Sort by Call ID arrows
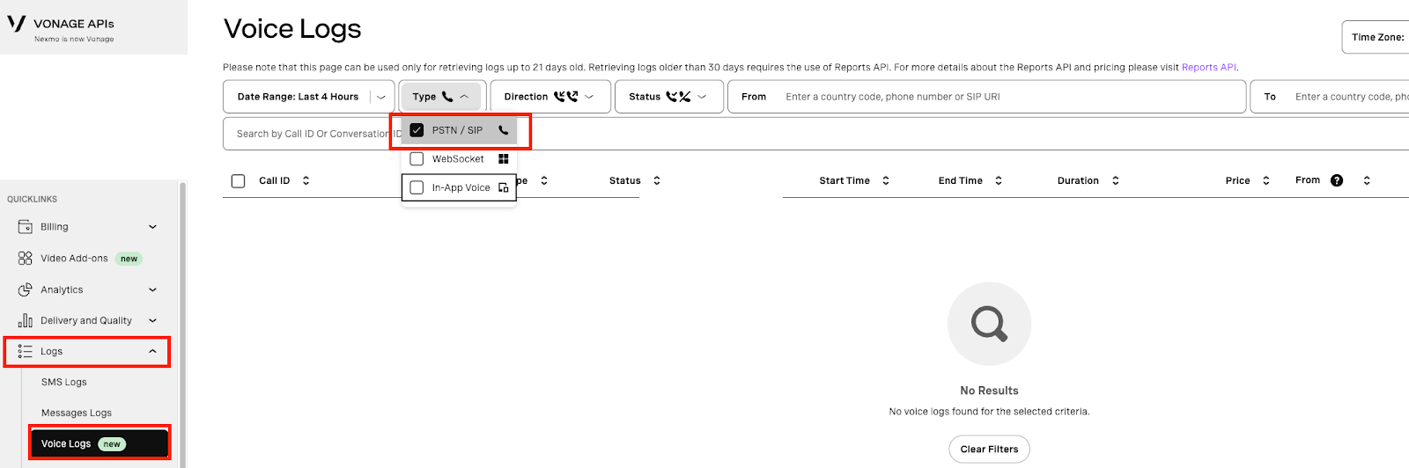Image resolution: width=1409 pixels, height=468 pixels. (x=306, y=180)
